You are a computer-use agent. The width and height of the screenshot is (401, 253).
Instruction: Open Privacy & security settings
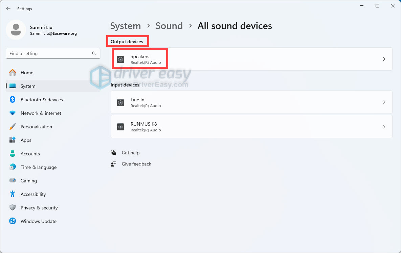pos(40,208)
